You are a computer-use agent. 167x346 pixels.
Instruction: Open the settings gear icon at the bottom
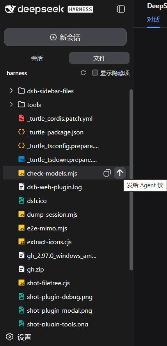click(x=10, y=337)
